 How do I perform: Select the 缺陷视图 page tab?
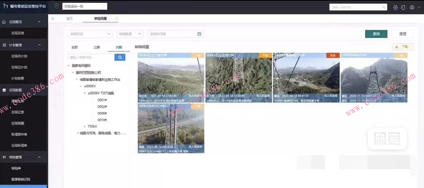100,18
